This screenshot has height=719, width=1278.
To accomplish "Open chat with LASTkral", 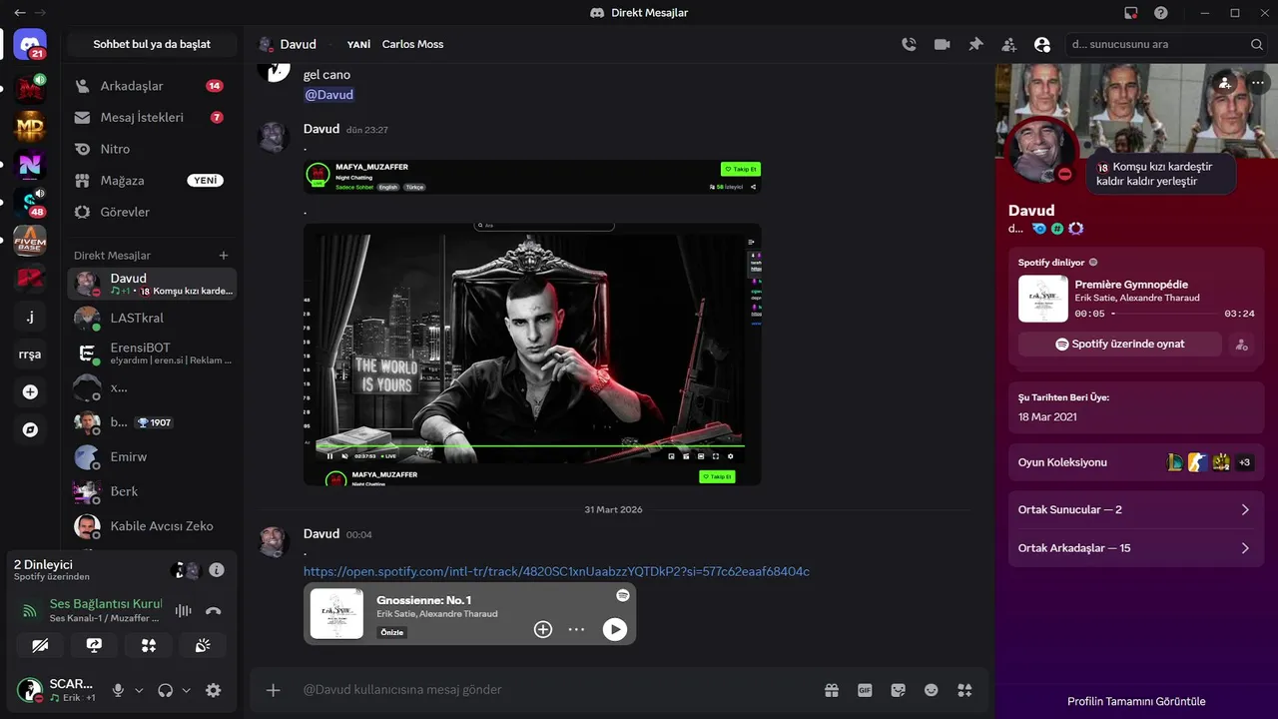I will [152, 318].
